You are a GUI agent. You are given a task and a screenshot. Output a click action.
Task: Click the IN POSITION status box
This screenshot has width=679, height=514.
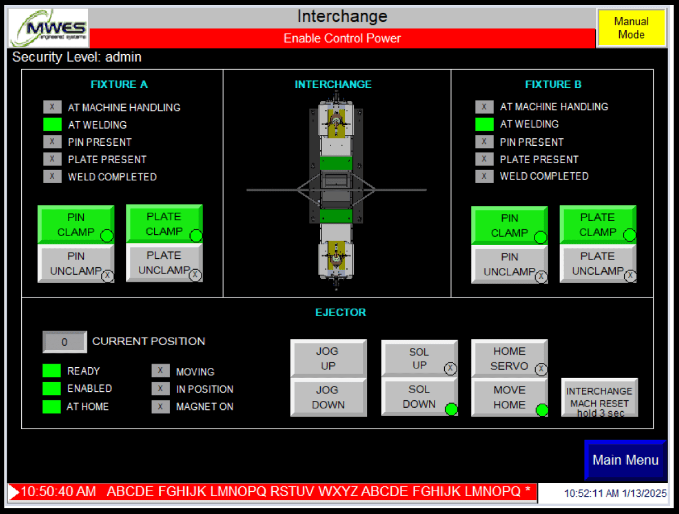(x=160, y=388)
